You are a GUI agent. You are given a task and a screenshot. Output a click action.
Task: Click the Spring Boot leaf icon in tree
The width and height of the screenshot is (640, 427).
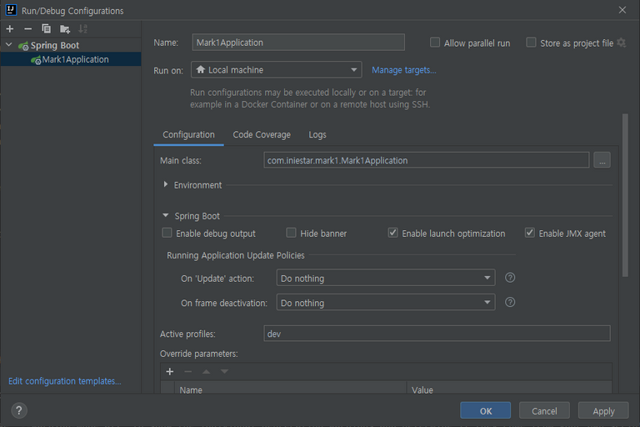point(23,46)
